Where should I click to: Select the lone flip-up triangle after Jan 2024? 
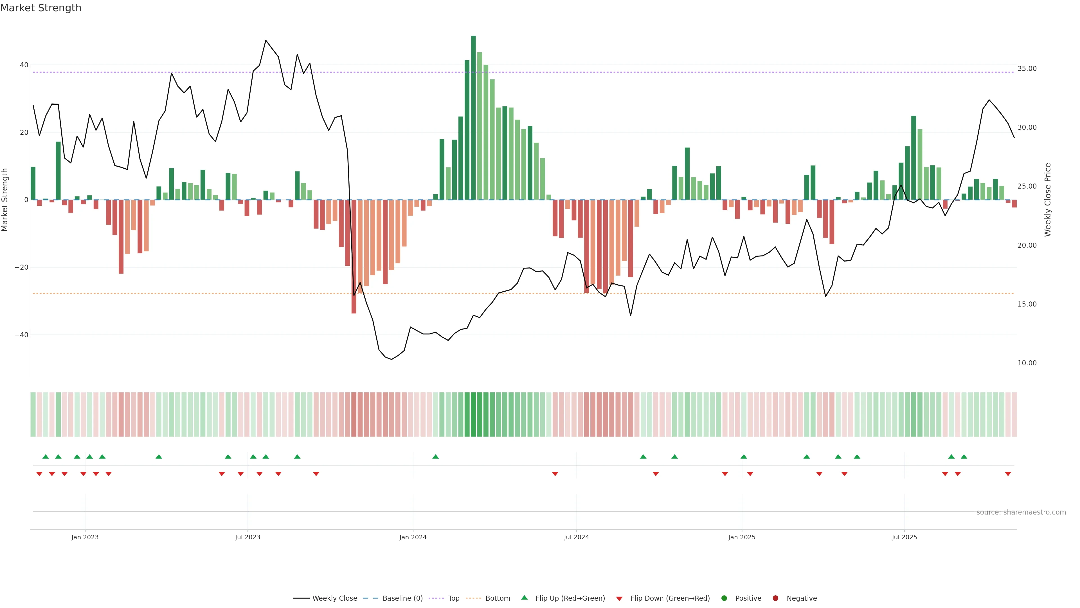click(436, 457)
